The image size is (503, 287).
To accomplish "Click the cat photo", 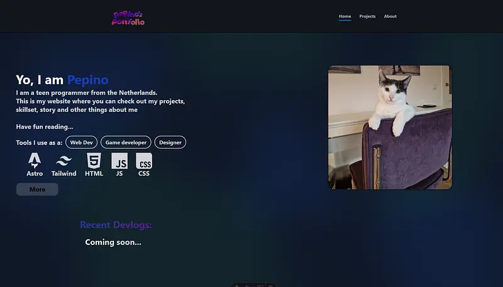I will (x=390, y=127).
